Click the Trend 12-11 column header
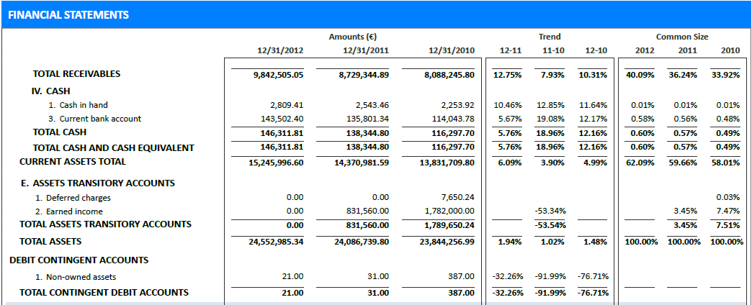752x305 pixels. tap(510, 50)
